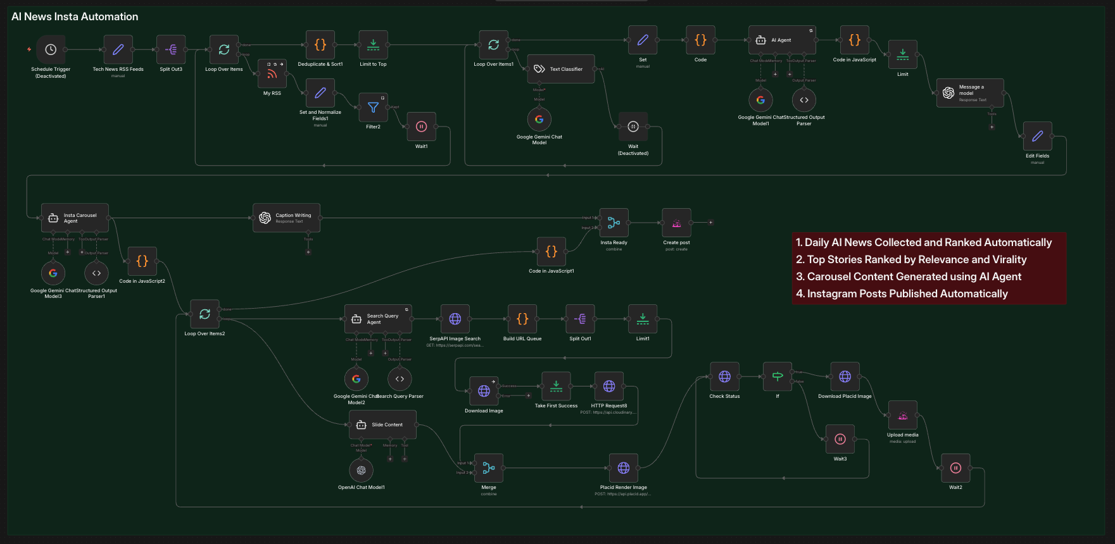Select Google Gemini Chat Model under Text Classifier

(x=539, y=120)
